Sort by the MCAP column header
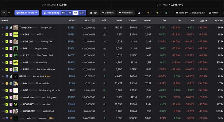 (x=72, y=20)
